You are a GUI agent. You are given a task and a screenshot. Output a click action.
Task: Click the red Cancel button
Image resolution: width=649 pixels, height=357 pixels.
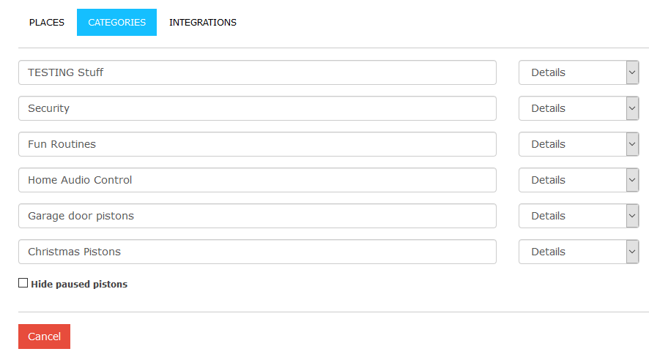(44, 337)
